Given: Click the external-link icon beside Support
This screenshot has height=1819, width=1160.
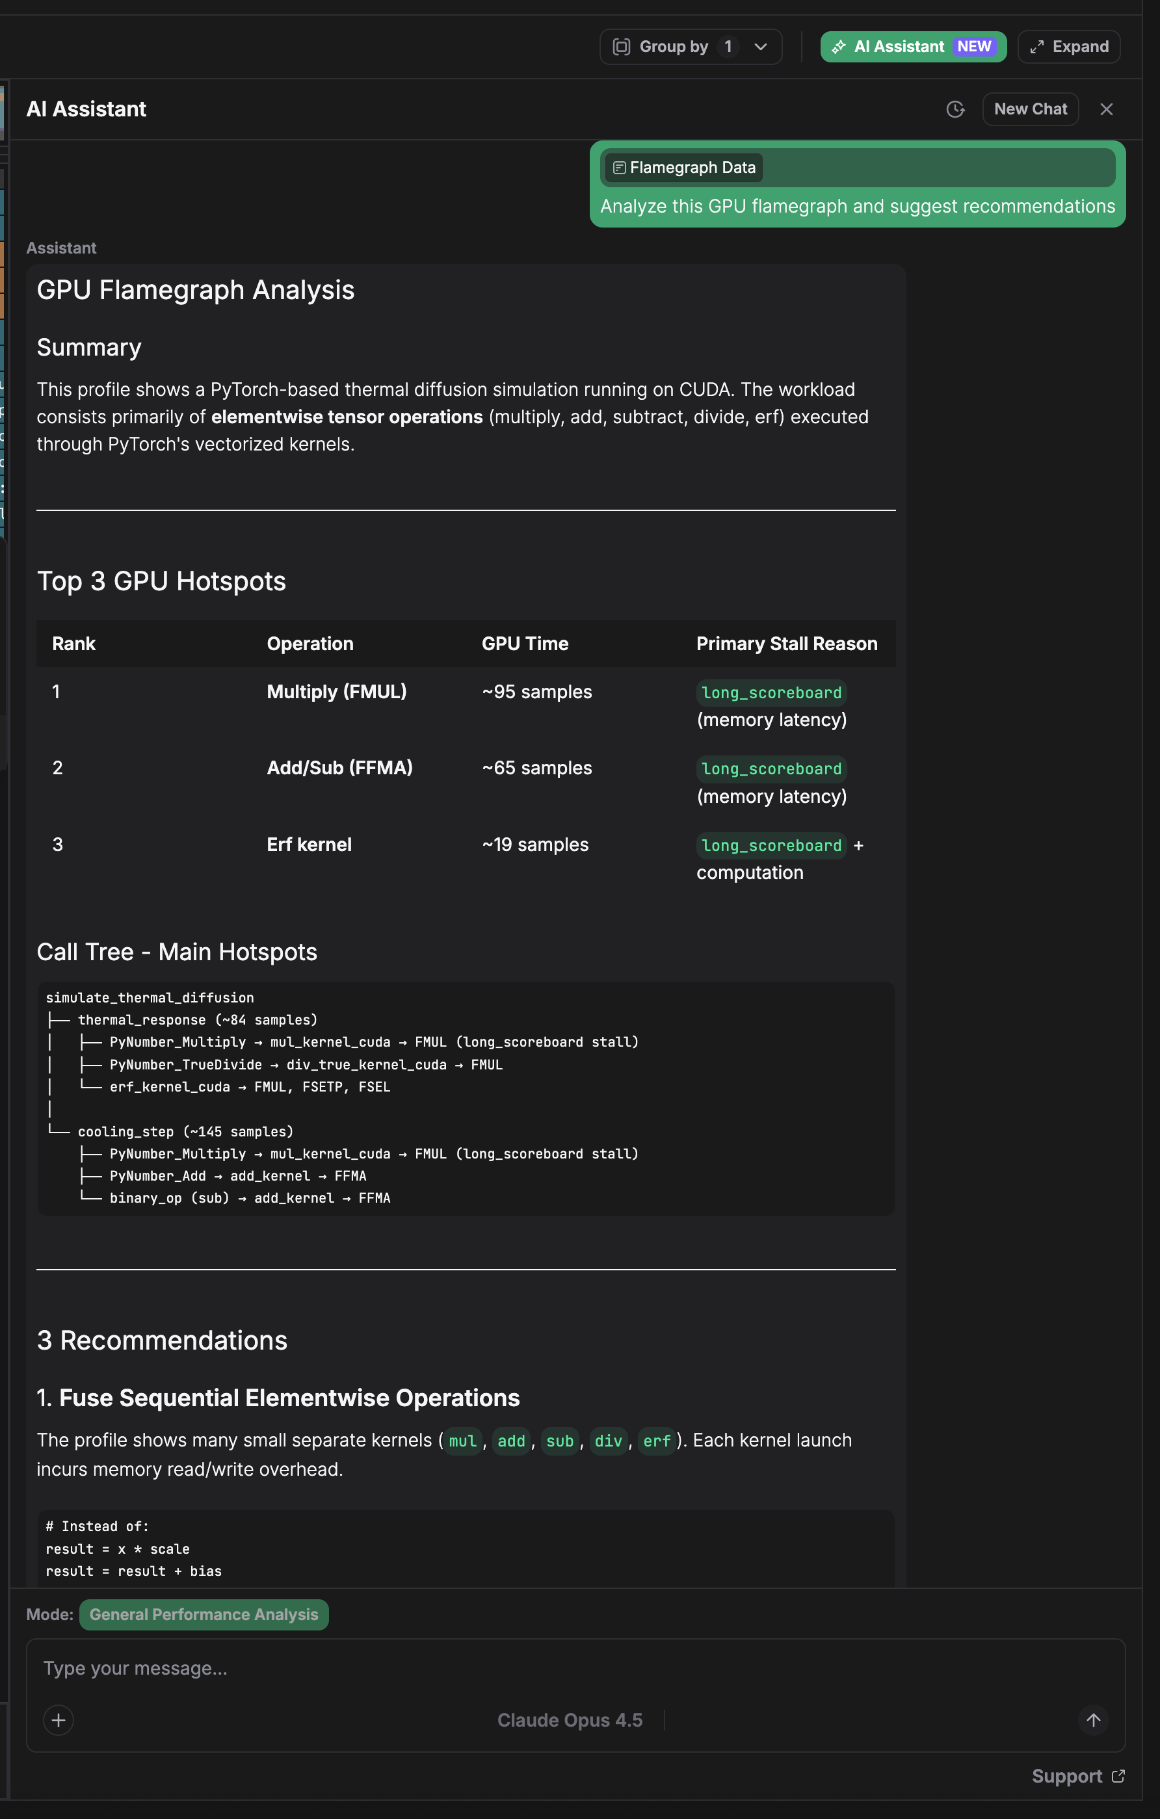Looking at the screenshot, I should pos(1120,1776).
